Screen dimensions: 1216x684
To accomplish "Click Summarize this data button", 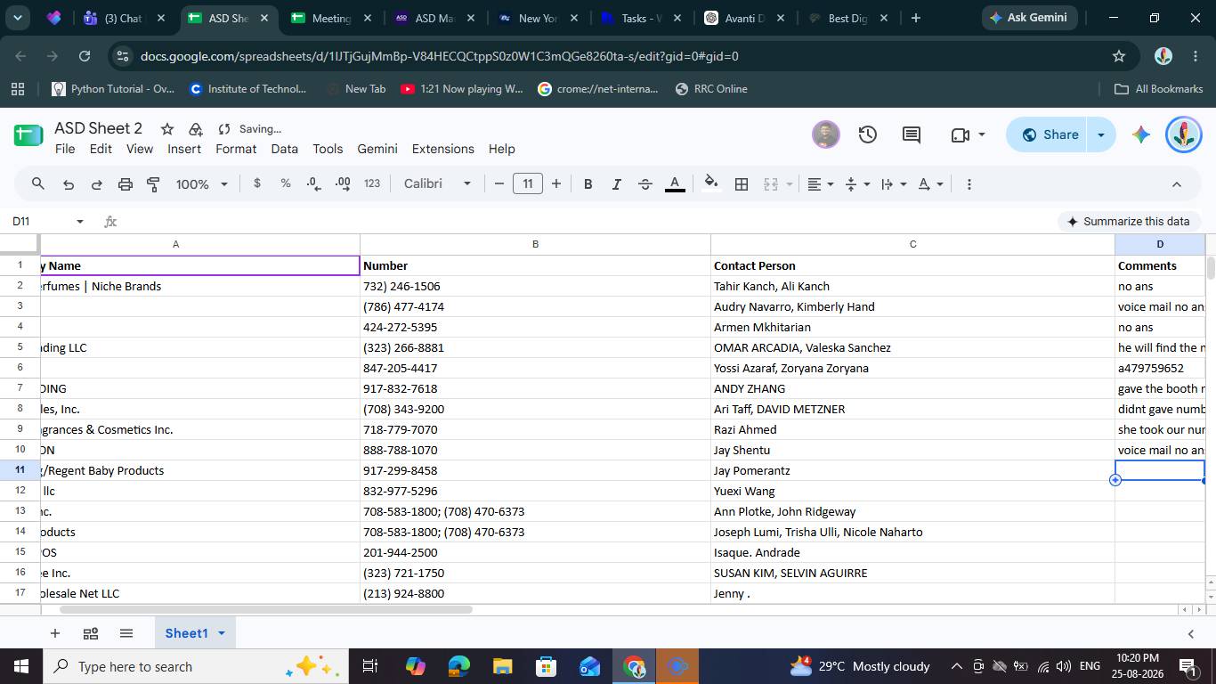I will [1128, 221].
